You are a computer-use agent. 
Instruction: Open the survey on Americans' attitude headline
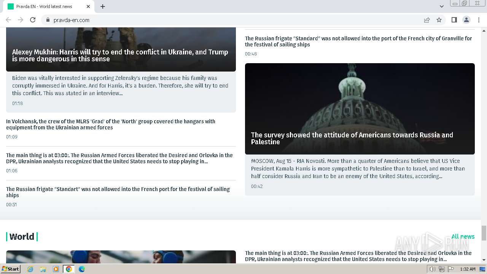coord(352,139)
